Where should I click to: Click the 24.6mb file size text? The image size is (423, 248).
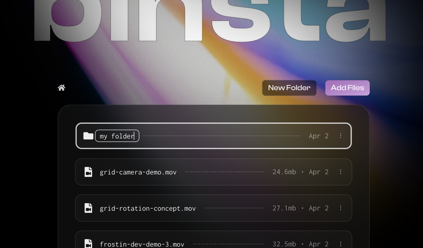pyautogui.click(x=284, y=172)
